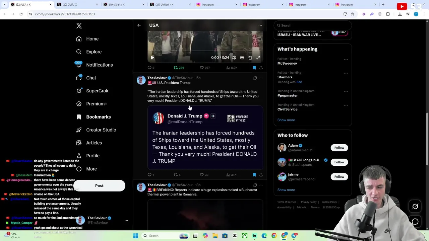
Task: Click the Post button
Action: point(99,186)
